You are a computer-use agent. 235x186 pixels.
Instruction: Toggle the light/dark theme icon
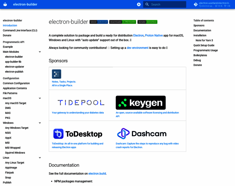click(139, 5)
